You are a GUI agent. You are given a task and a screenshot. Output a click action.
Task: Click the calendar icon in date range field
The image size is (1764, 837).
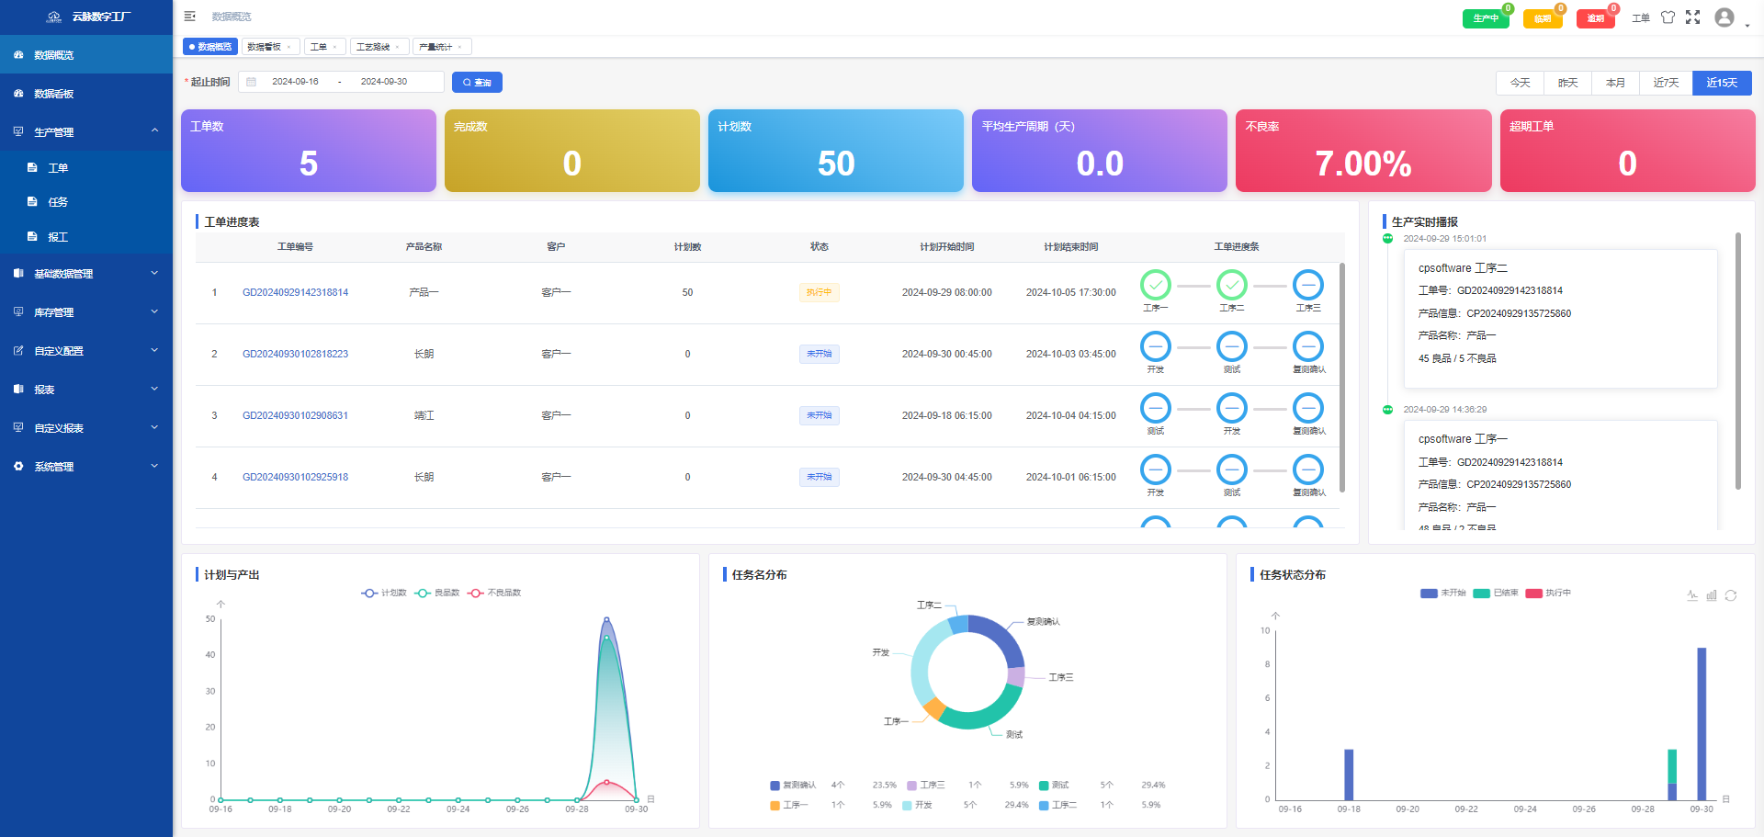pos(251,82)
